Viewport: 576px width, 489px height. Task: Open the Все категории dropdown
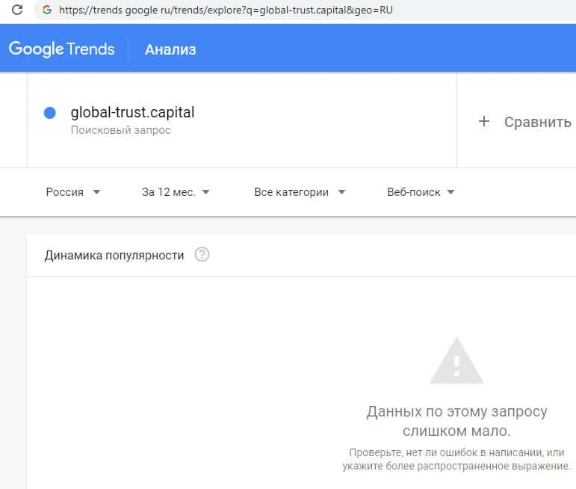point(300,192)
